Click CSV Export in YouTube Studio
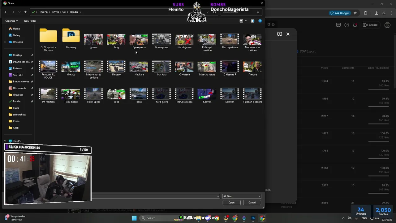 pyautogui.click(x=308, y=51)
